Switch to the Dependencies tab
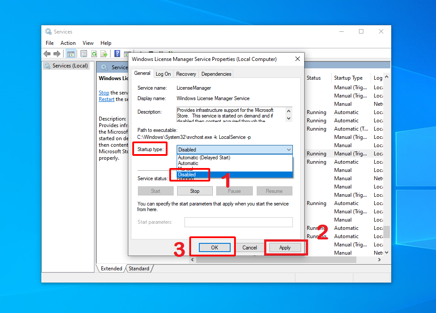Image resolution: width=436 pixels, height=313 pixels. pos(216,74)
